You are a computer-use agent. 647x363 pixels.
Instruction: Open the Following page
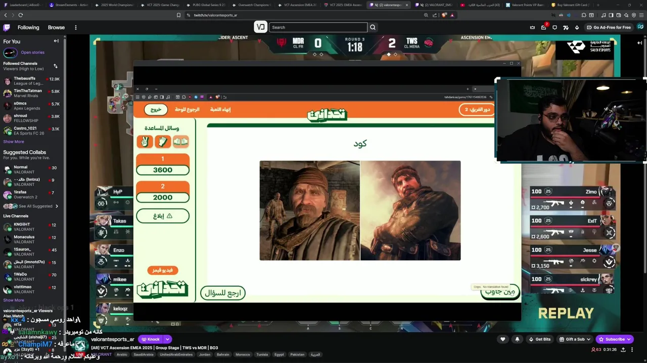(x=28, y=27)
